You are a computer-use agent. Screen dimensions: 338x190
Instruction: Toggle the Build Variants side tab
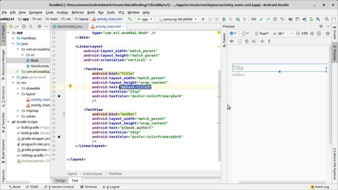click(3, 151)
